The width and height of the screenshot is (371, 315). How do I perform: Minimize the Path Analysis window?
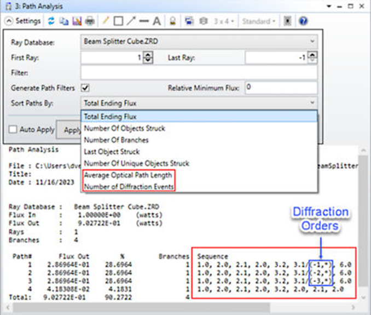coord(339,7)
